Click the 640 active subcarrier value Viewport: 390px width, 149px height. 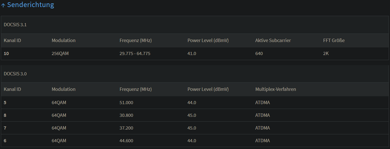tap(259, 53)
